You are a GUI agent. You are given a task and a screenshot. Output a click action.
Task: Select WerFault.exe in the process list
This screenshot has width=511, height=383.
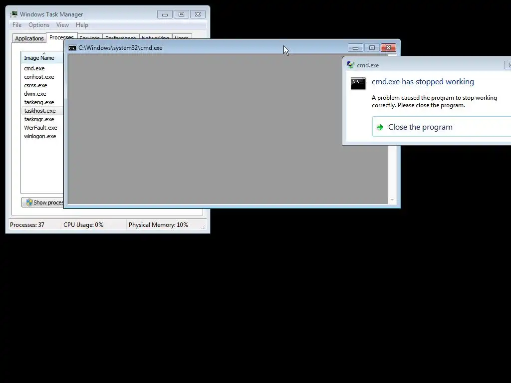pyautogui.click(x=40, y=128)
